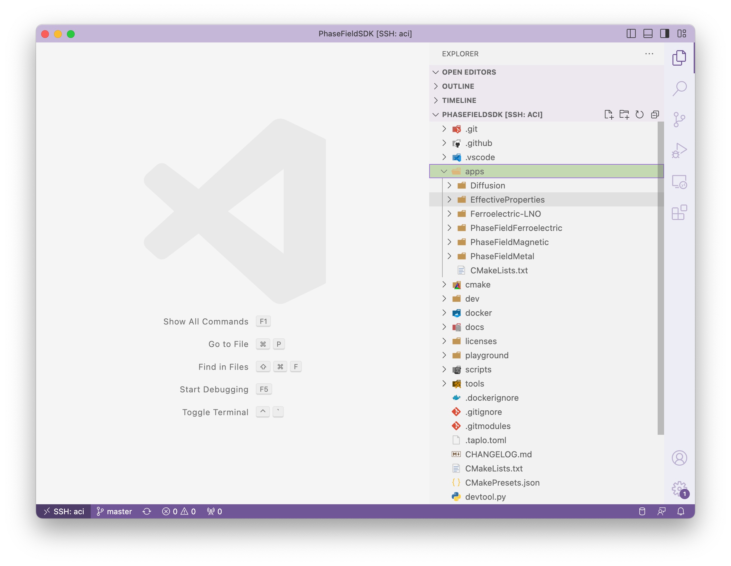Expand the PhaseFieldMagnetic folder

click(509, 242)
